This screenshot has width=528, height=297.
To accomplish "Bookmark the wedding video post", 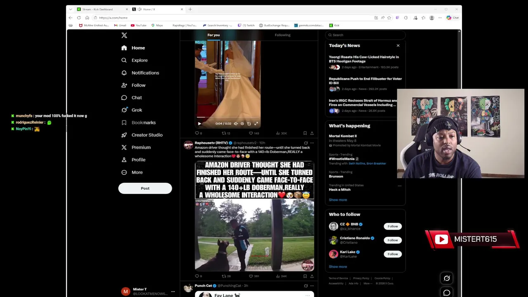I will pyautogui.click(x=305, y=133).
